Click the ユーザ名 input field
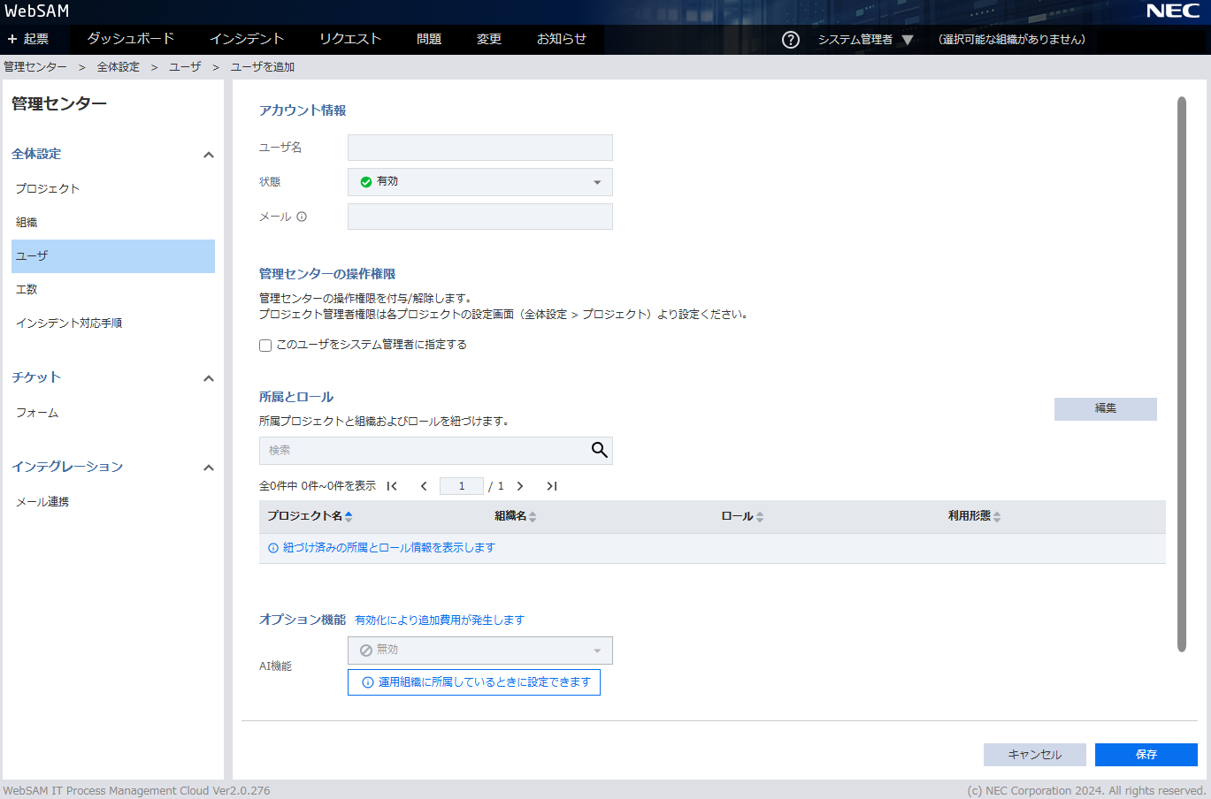 click(480, 148)
